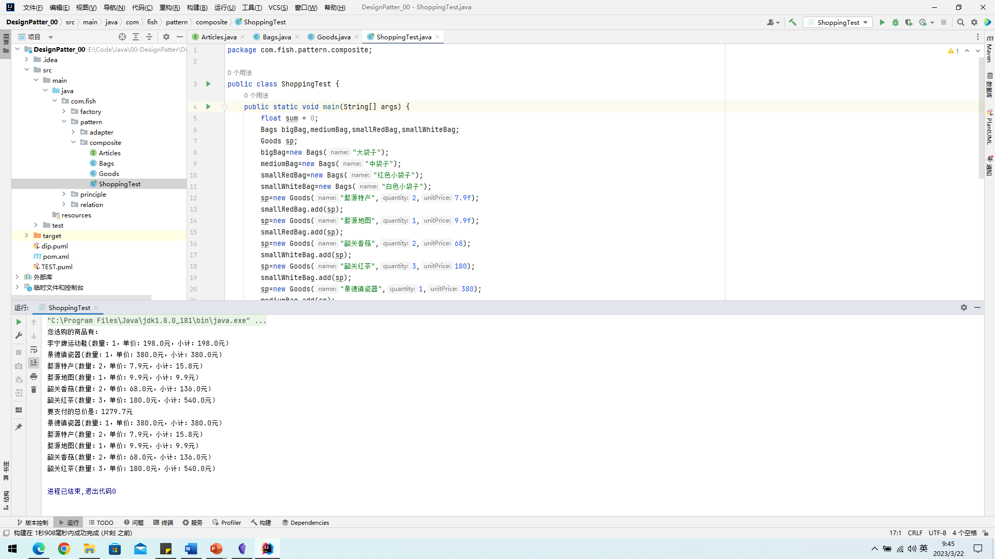This screenshot has height=559, width=995.
Task: Open the 终端 terminal tool window
Action: click(163, 522)
